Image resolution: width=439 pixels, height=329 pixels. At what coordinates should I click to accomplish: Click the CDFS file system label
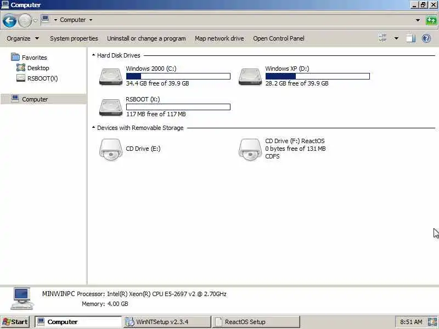[272, 156]
